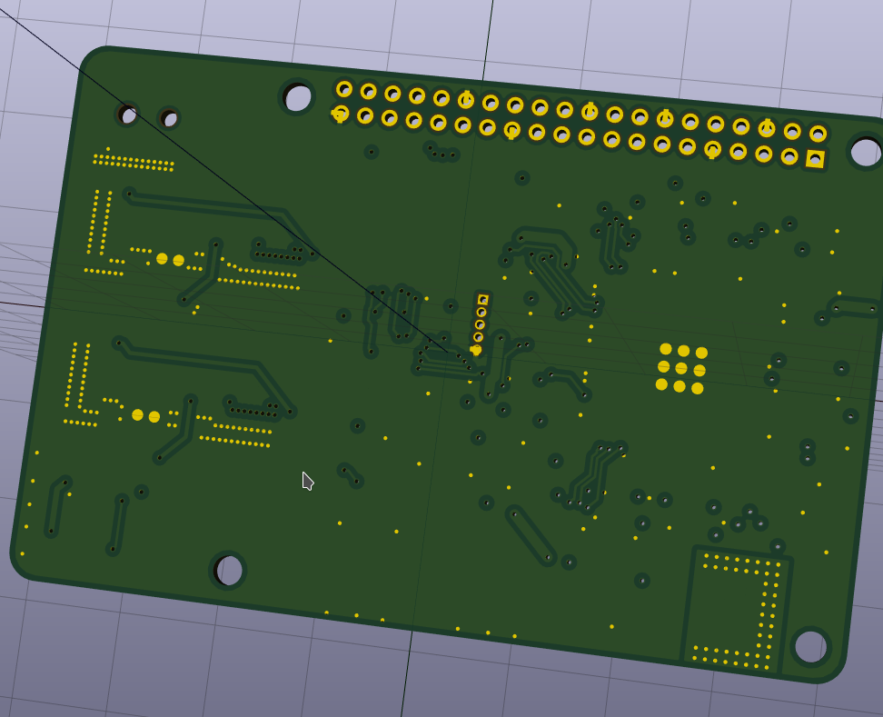Viewport: 883px width, 717px height.
Task: Click the mounting hole at the board's bottom-right corner
Action: coord(811,647)
